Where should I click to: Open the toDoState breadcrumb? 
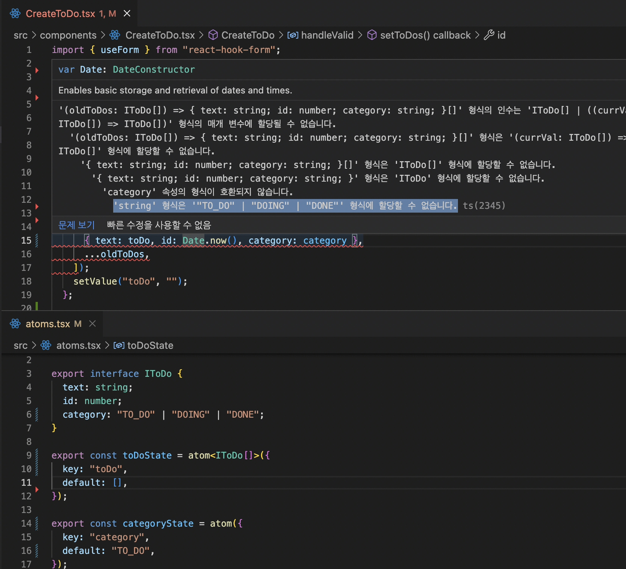click(150, 345)
